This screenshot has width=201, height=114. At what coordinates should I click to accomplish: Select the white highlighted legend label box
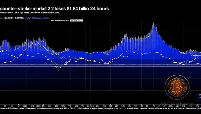point(76,20)
